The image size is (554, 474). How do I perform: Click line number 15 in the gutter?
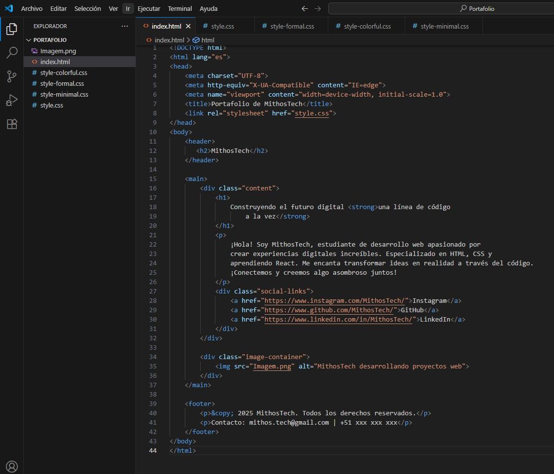click(x=153, y=179)
